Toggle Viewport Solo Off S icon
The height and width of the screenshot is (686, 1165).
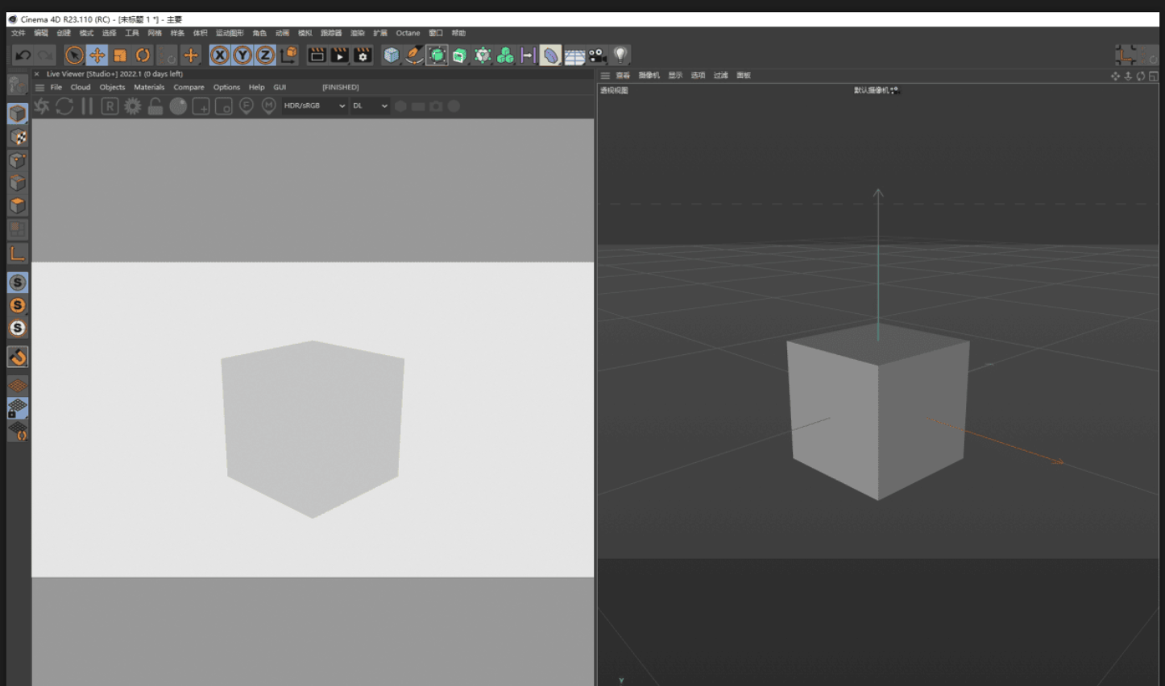18,283
